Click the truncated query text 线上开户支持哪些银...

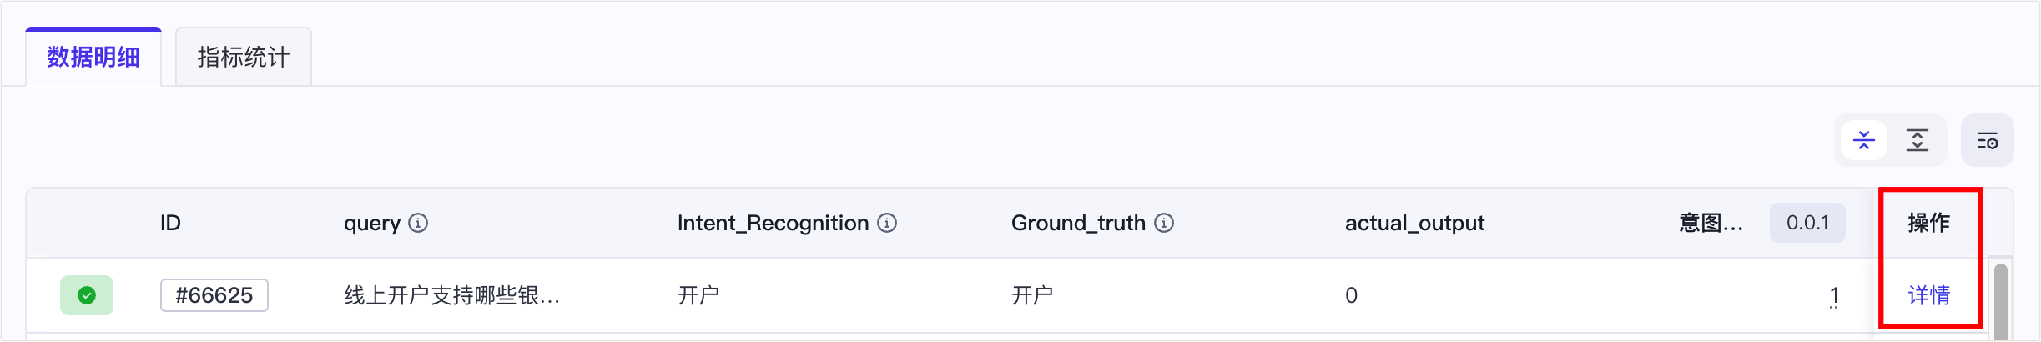[x=451, y=295]
